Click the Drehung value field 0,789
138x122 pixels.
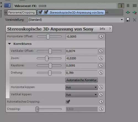(x=81, y=73)
